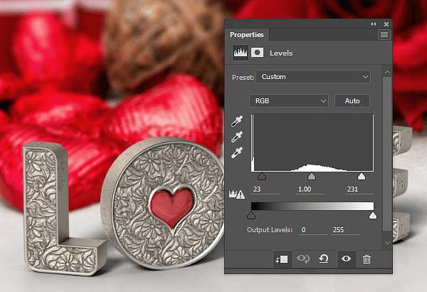Switch to the Properties tab
The height and width of the screenshot is (292, 427).
[x=247, y=35]
